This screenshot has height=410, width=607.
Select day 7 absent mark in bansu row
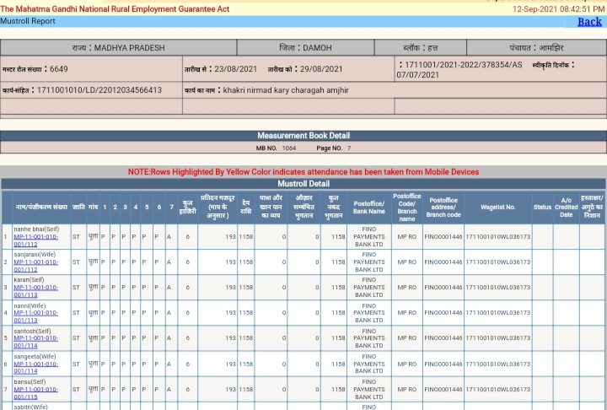[169, 390]
